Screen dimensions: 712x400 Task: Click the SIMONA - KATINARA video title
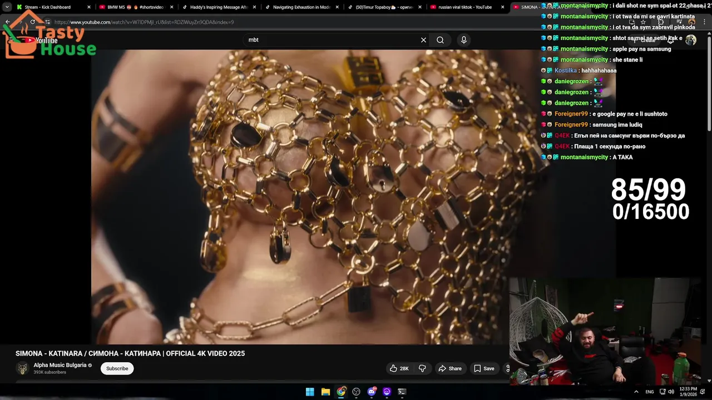(130, 353)
